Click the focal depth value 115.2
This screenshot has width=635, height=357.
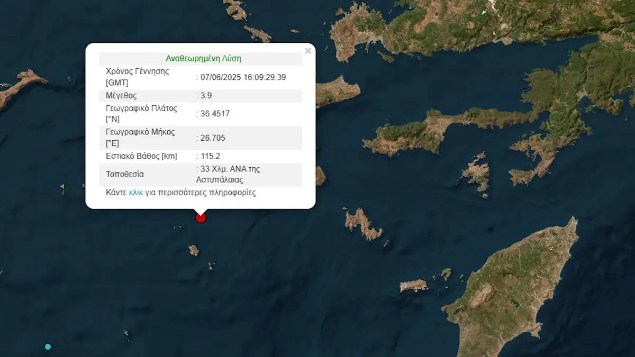[x=210, y=156]
